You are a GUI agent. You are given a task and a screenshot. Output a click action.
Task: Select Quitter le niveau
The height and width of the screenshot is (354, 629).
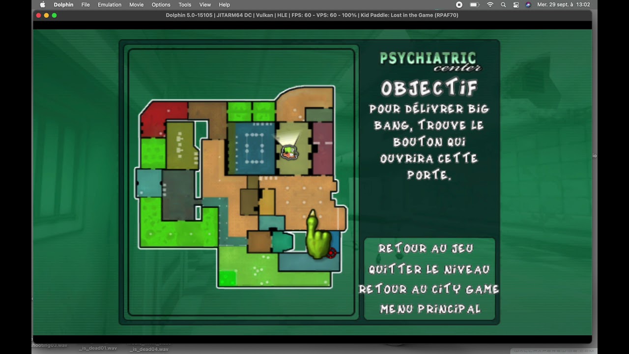click(x=429, y=269)
